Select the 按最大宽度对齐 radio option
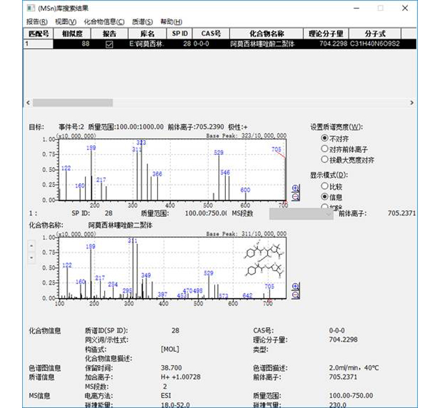Image resolution: width=440 pixels, height=408 pixels. pos(324,160)
